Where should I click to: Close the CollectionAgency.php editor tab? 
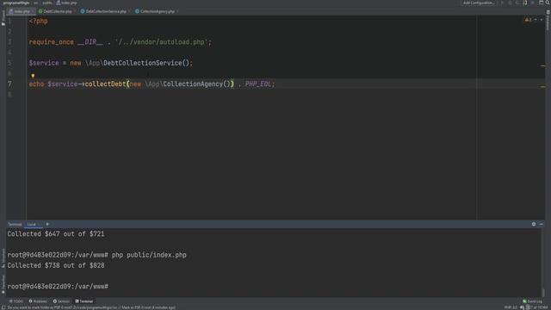[x=178, y=11]
